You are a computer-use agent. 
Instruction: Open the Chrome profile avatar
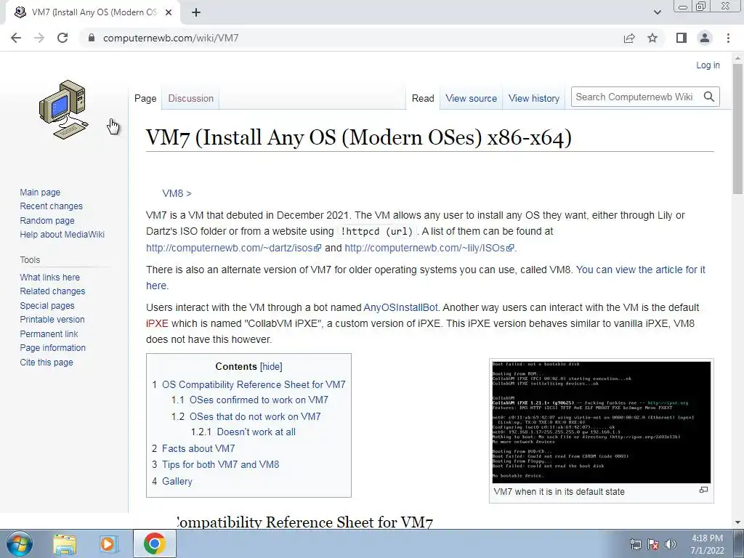(705, 38)
